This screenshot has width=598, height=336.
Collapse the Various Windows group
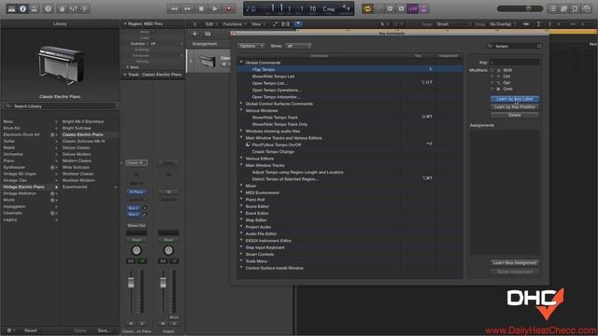[241, 110]
